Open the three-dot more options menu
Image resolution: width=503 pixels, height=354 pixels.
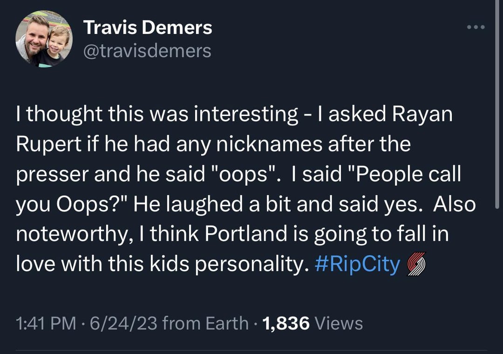[476, 27]
